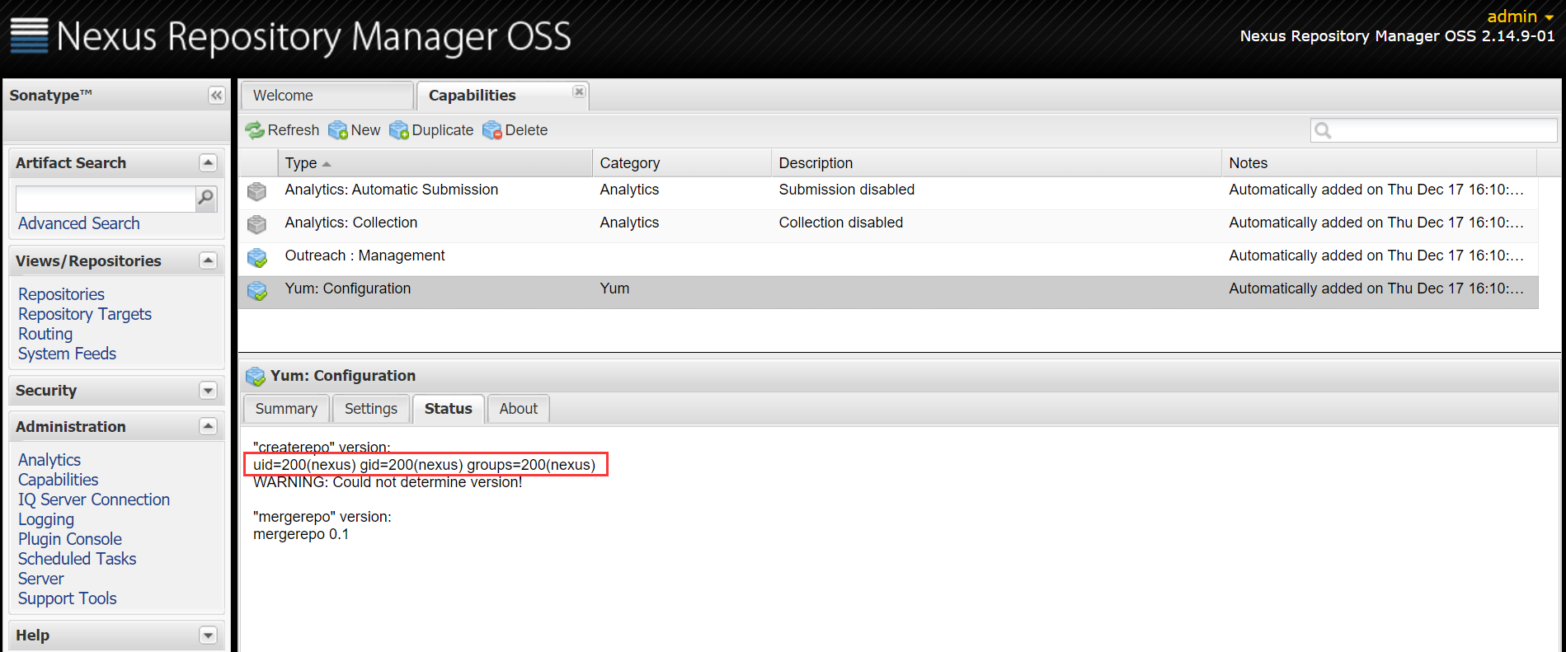Expand the Help panel
Image resolution: width=1566 pixels, height=652 pixels.
tap(208, 636)
